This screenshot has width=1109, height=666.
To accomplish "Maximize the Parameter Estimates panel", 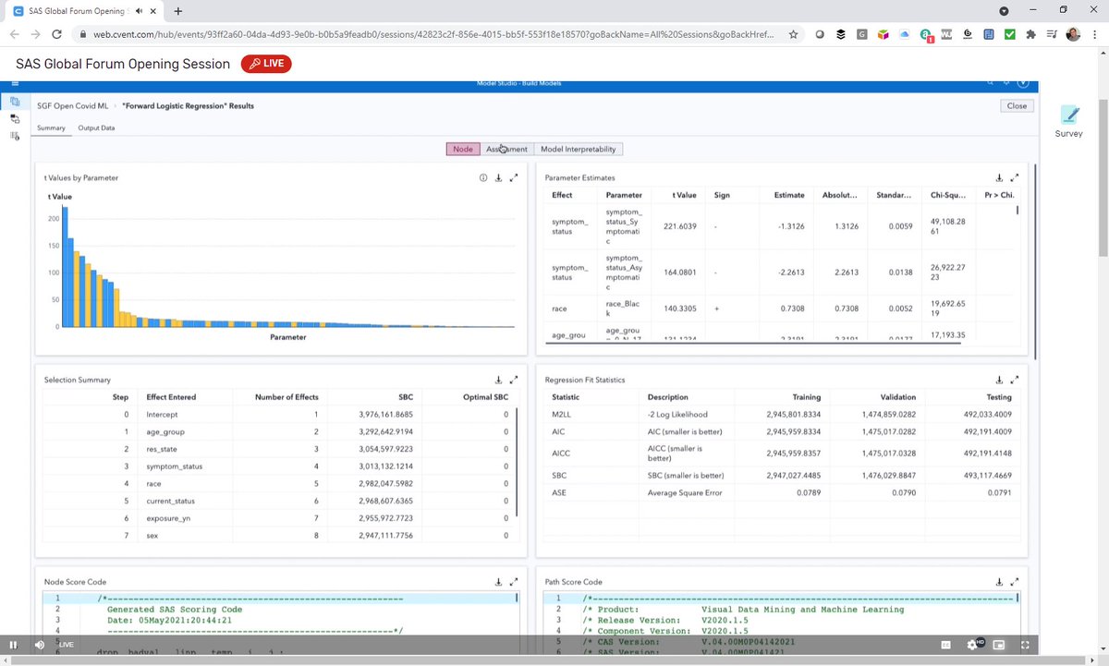I will (1014, 177).
